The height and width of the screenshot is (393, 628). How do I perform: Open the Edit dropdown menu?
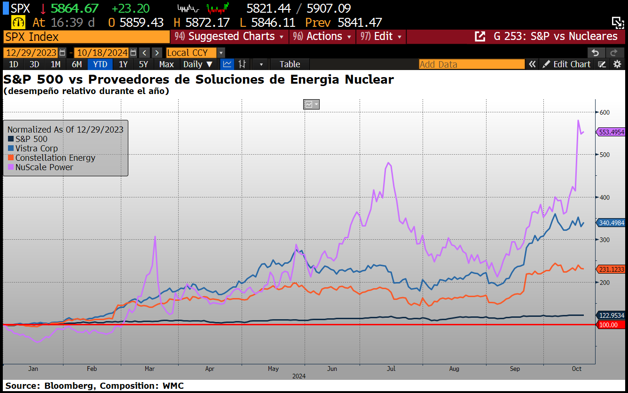(x=381, y=37)
